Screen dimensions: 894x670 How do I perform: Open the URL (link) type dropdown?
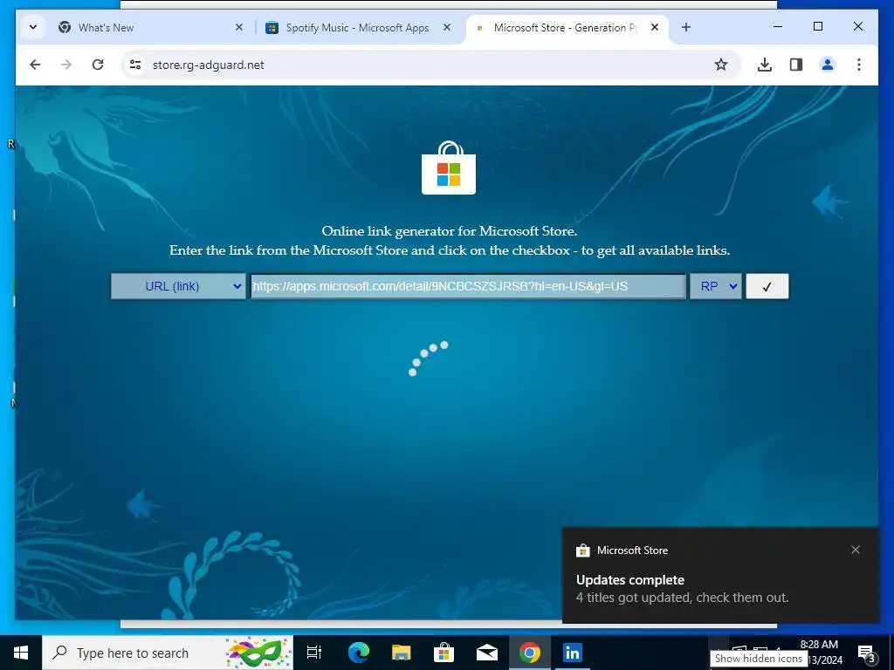(178, 286)
